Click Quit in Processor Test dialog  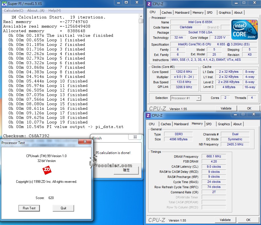[x=63, y=208]
